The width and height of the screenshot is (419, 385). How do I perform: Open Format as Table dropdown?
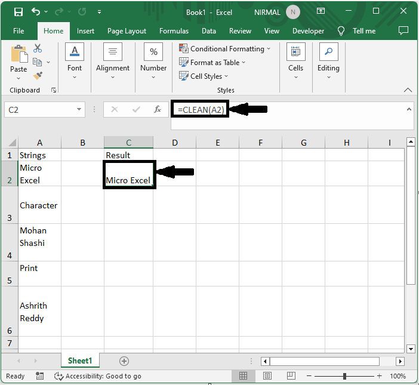(212, 63)
